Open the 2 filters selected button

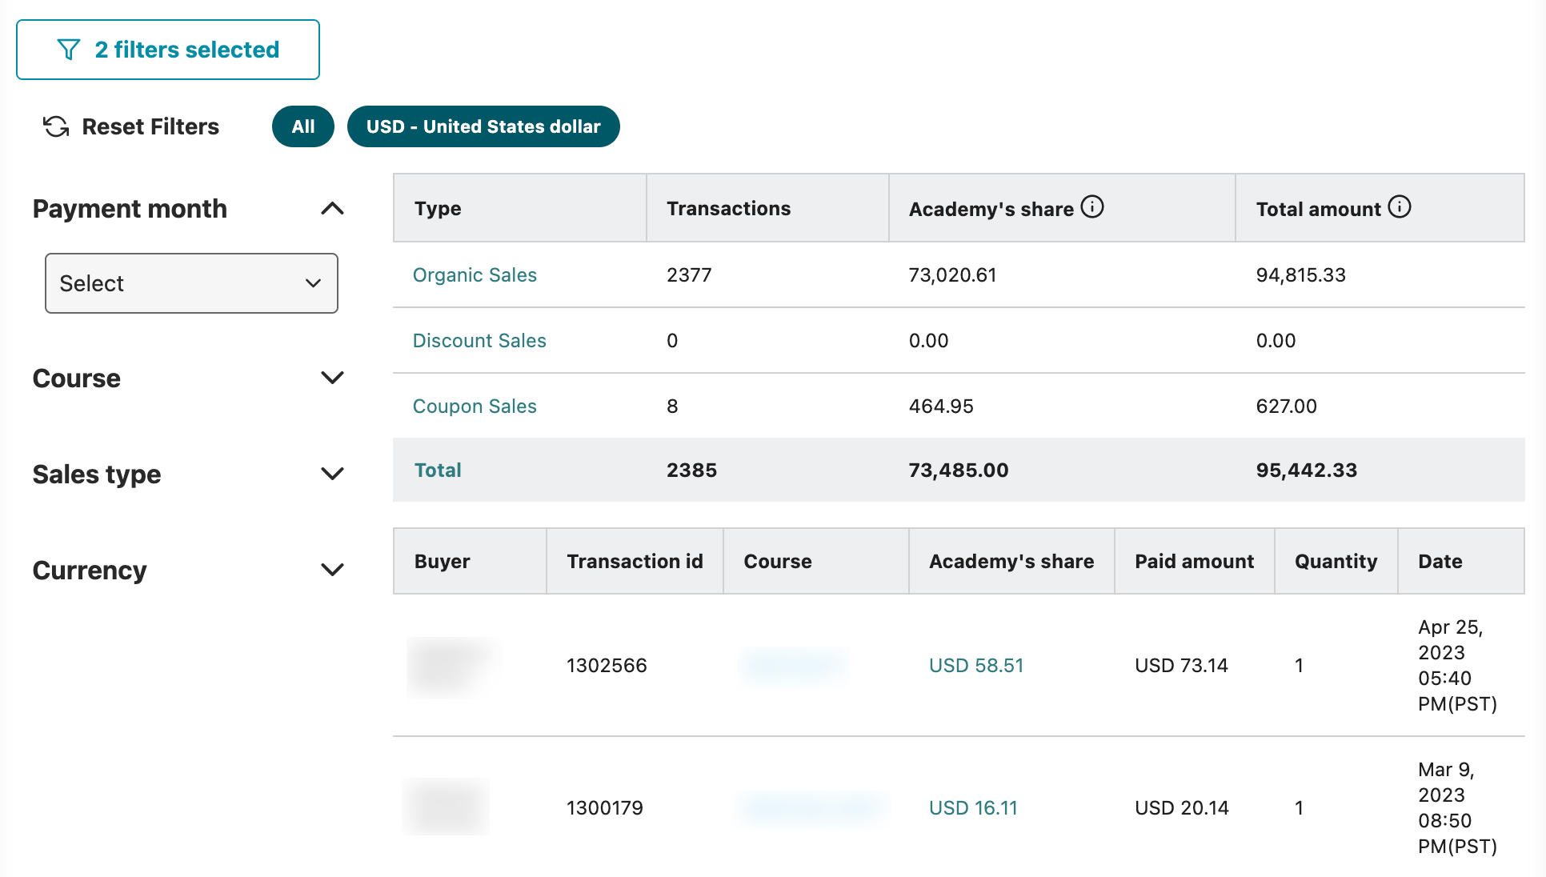[x=168, y=50]
